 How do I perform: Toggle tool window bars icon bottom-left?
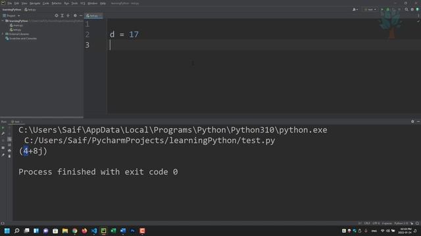point(3,223)
